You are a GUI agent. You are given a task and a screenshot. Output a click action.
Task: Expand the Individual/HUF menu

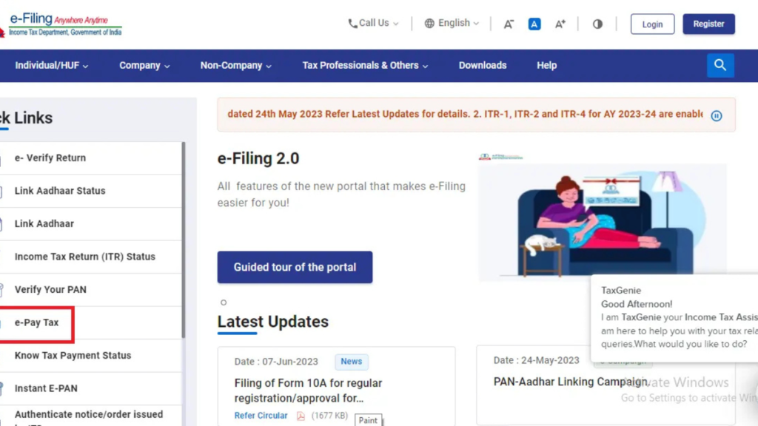click(51, 65)
